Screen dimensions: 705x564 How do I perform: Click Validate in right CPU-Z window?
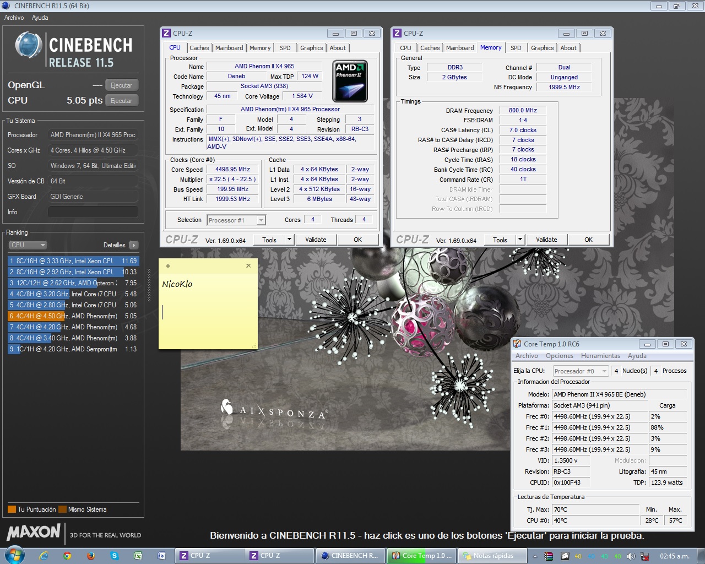pyautogui.click(x=546, y=240)
